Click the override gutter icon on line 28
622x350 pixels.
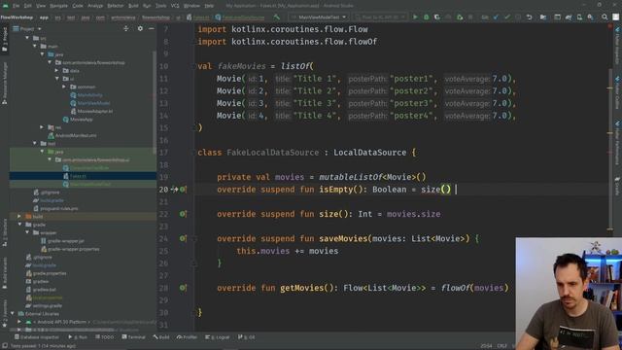183,288
